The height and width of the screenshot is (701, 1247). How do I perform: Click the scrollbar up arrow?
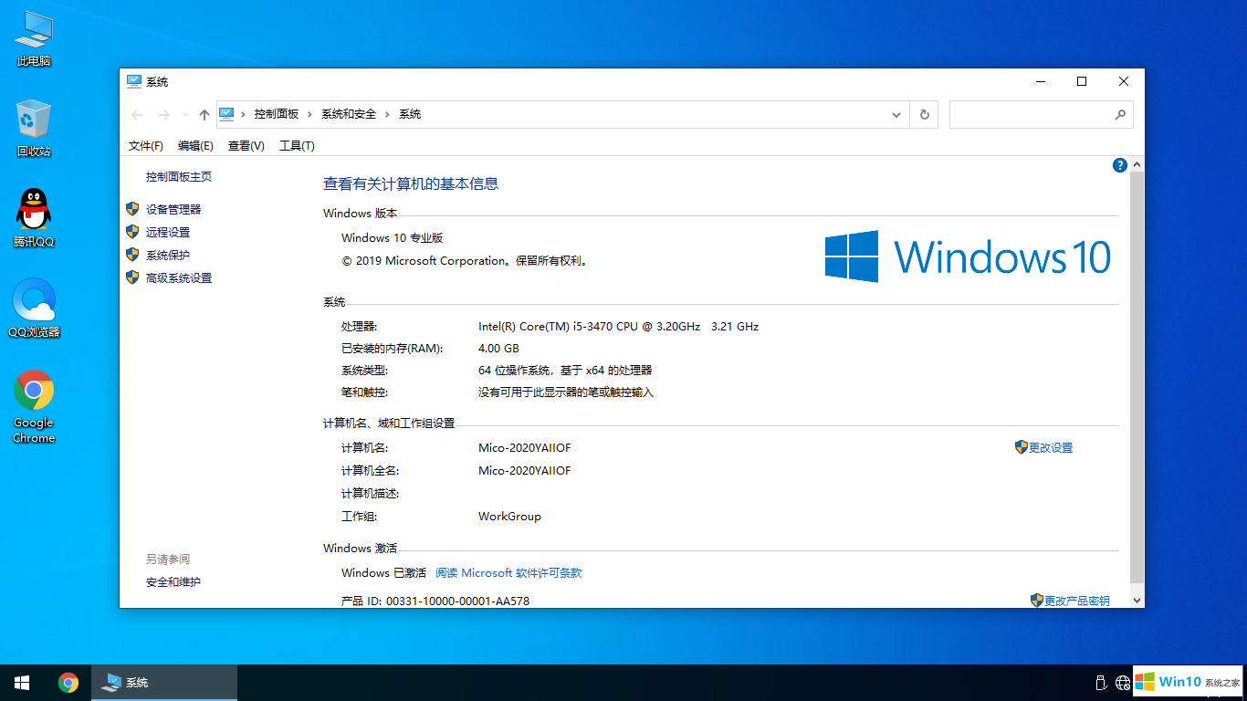point(1137,164)
